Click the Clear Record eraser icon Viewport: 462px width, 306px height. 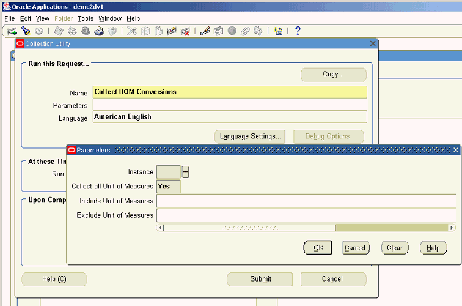pyautogui.click(x=172, y=31)
